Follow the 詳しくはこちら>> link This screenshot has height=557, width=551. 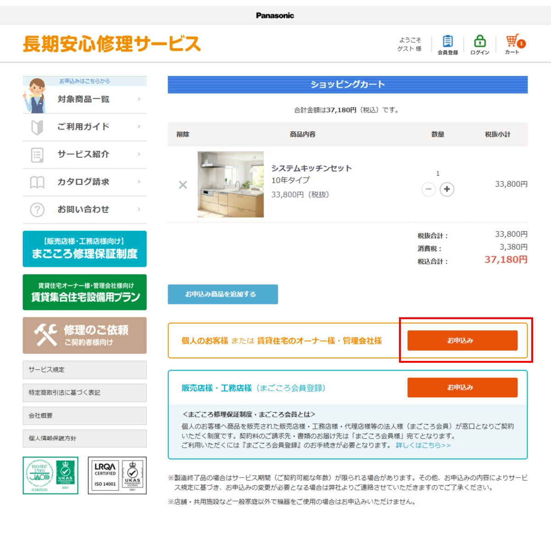tap(423, 445)
